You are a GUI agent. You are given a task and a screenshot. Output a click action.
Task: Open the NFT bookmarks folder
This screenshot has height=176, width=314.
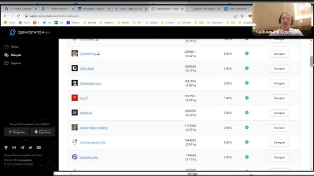[137, 22]
